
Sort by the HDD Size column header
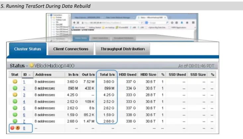click(148, 75)
